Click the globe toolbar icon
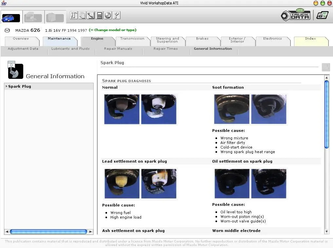The height and width of the screenshot is (248, 333). tap(108, 15)
